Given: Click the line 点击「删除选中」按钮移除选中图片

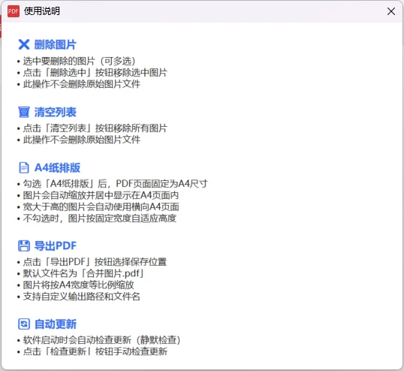Looking at the screenshot, I should (x=95, y=73).
